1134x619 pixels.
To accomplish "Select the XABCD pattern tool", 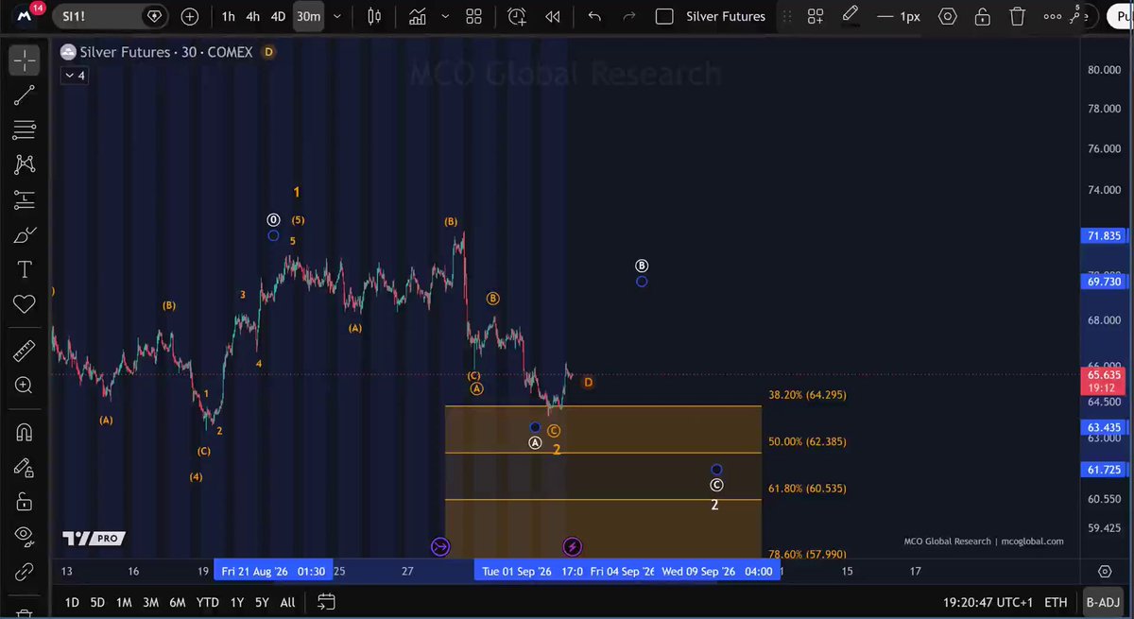I will tap(25, 164).
